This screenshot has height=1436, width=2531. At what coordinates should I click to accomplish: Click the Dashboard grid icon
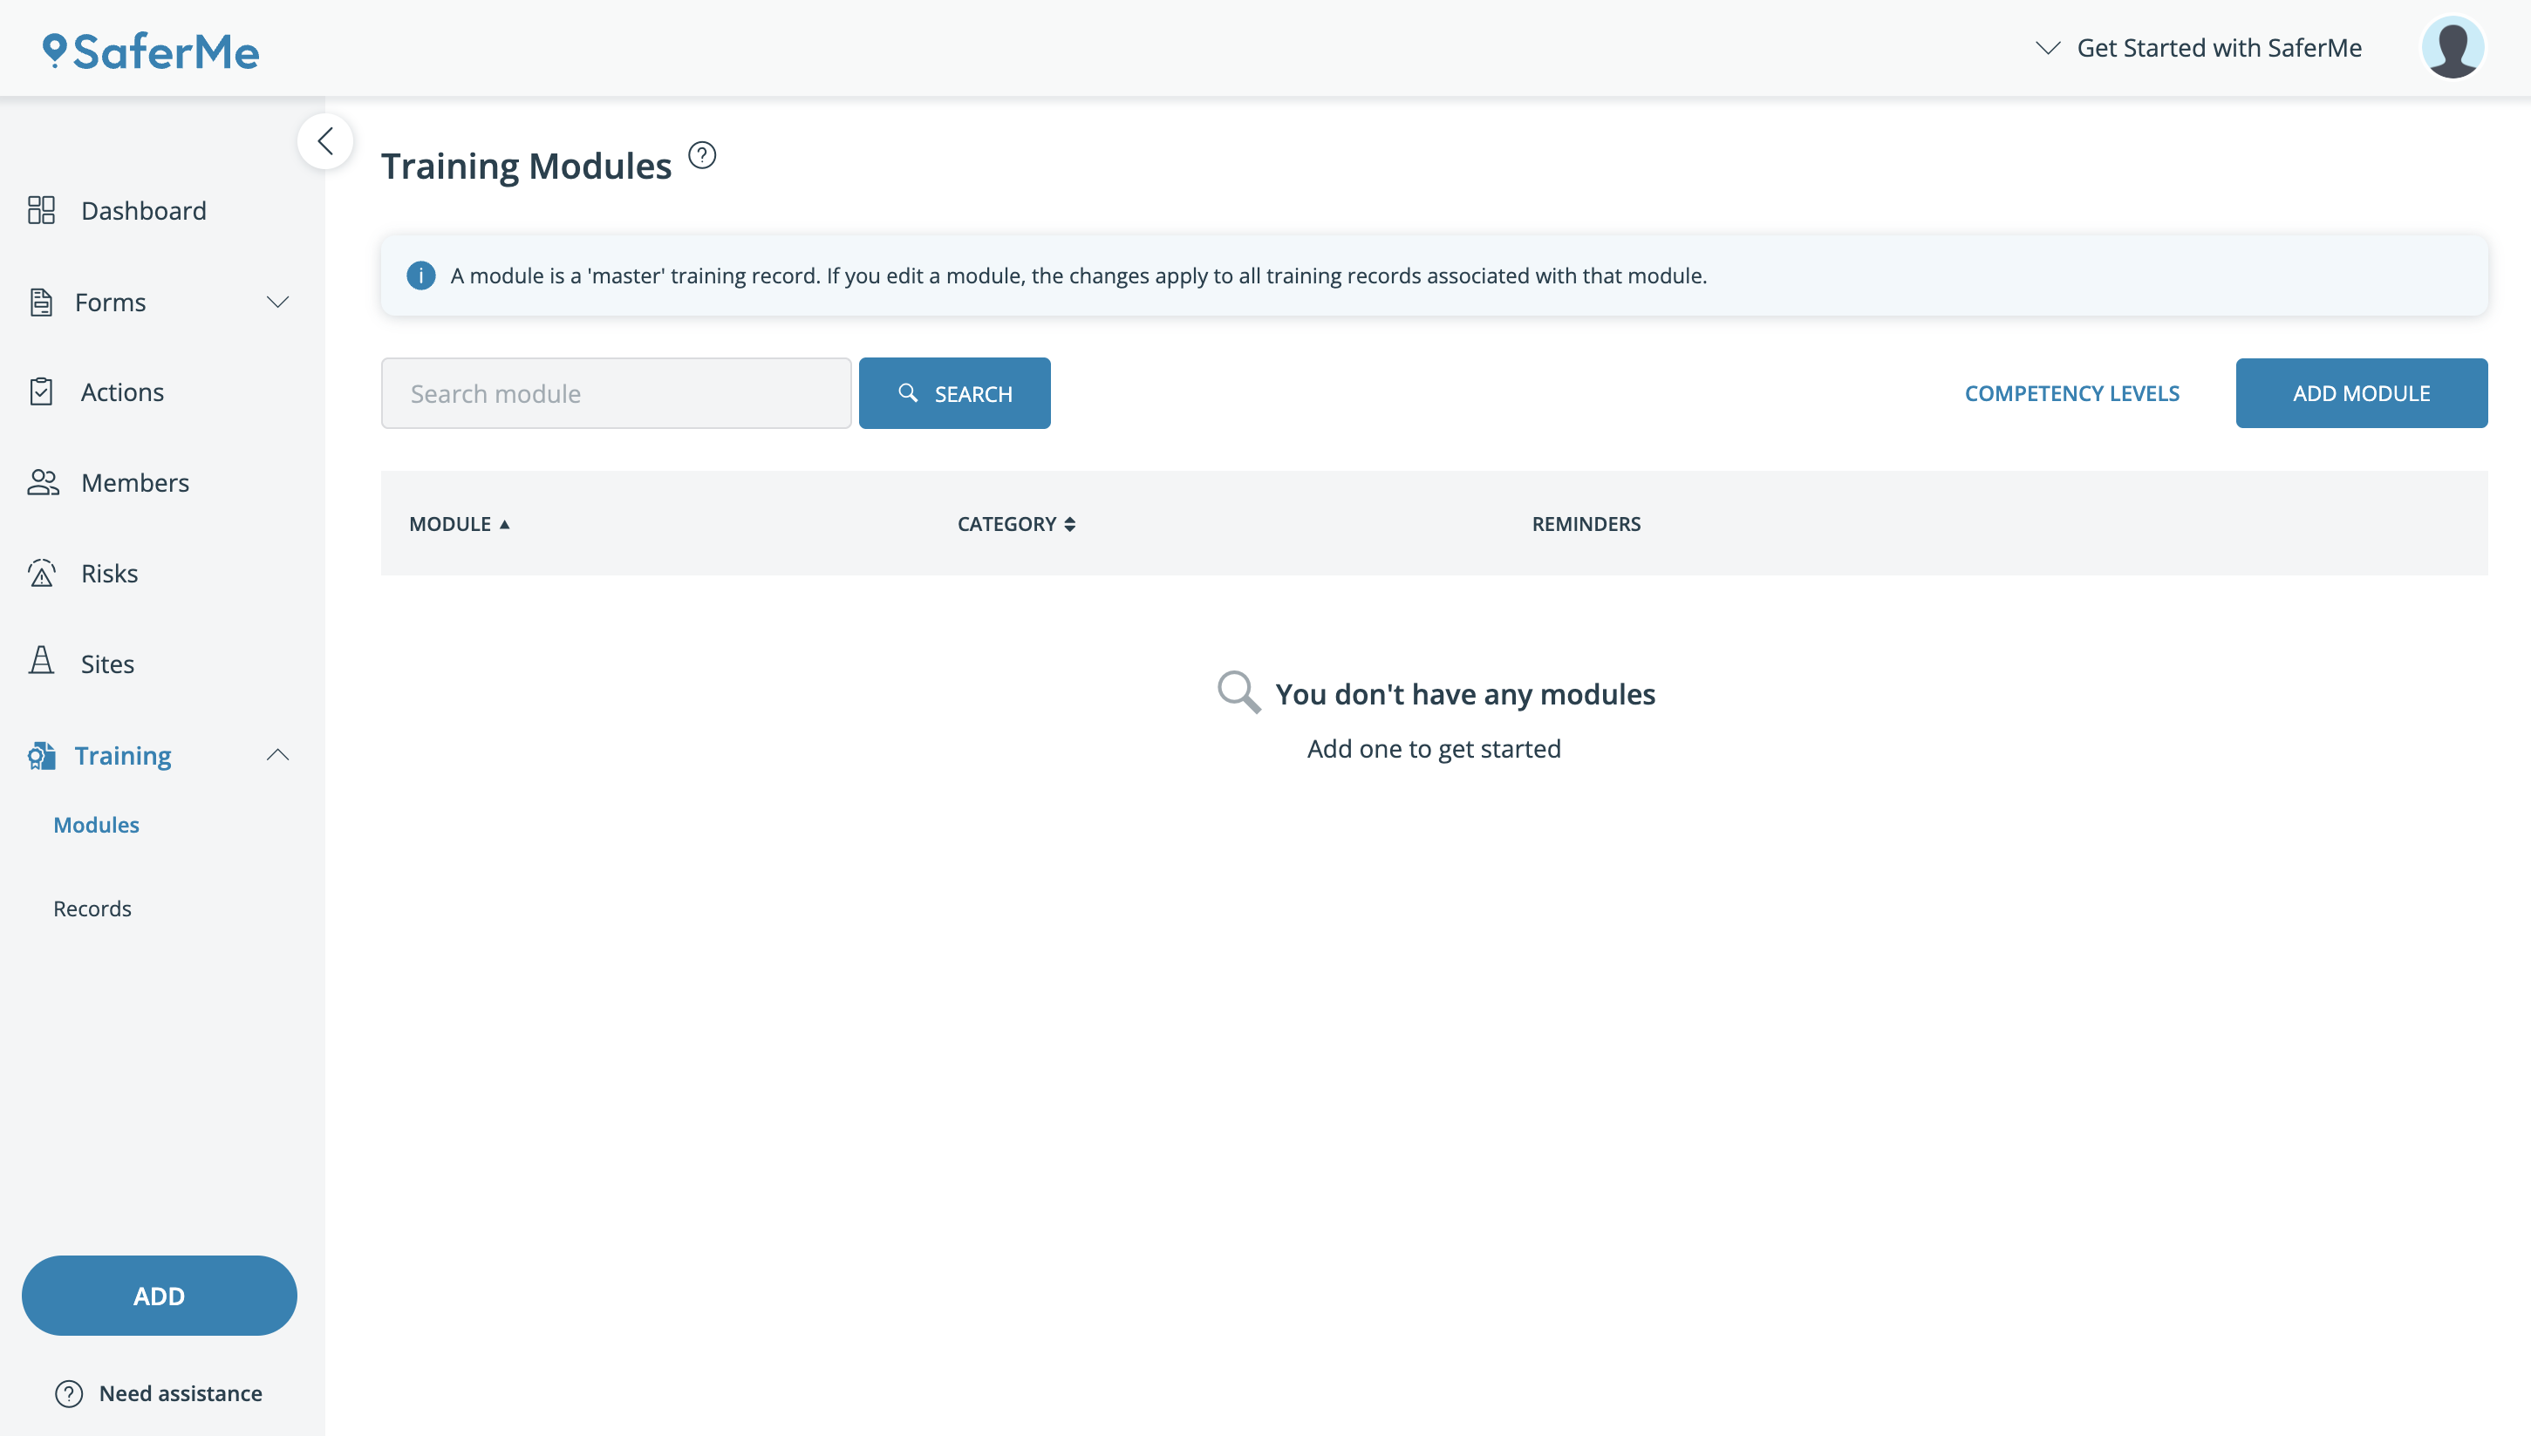point(41,210)
